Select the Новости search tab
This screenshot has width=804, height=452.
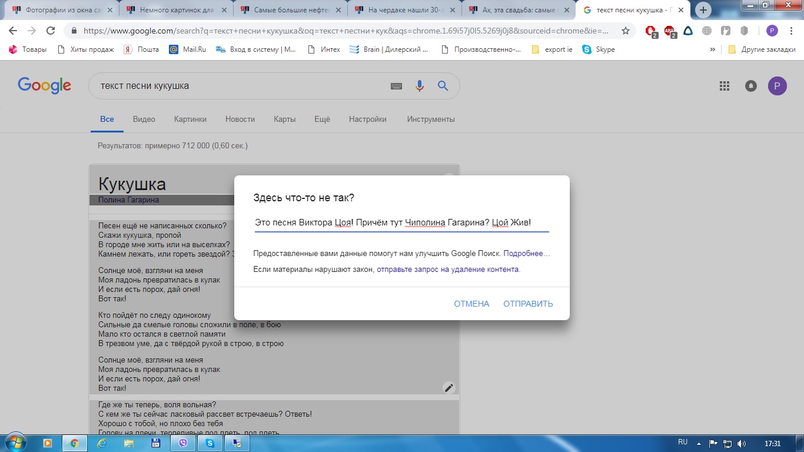coord(240,119)
